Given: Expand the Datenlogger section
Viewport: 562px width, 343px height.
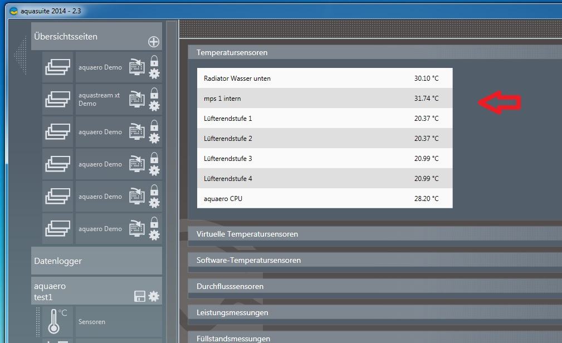Looking at the screenshot, I should click(x=96, y=261).
